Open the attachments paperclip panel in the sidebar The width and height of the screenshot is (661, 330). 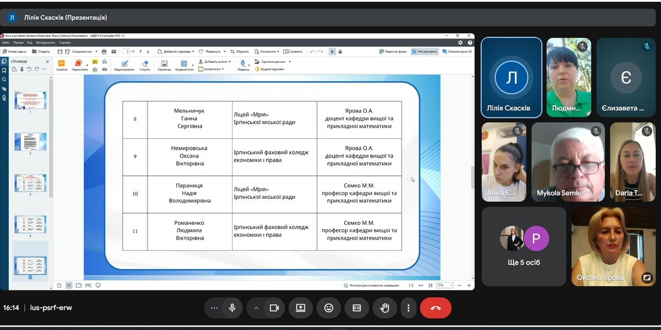(4, 89)
